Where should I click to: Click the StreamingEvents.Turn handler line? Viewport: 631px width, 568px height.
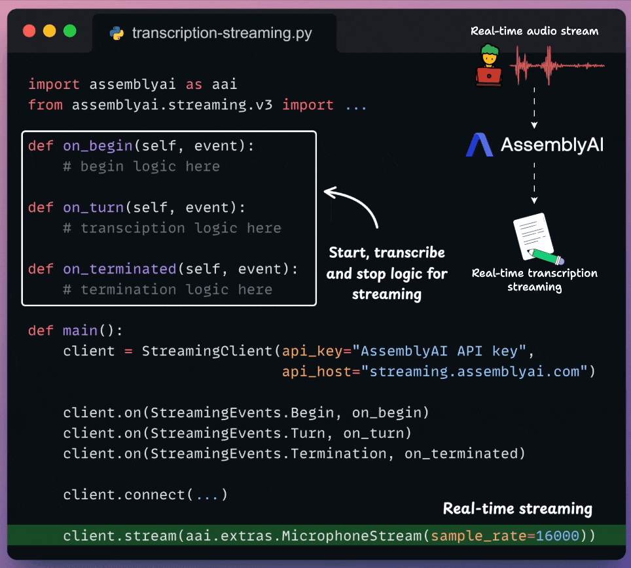click(x=238, y=433)
